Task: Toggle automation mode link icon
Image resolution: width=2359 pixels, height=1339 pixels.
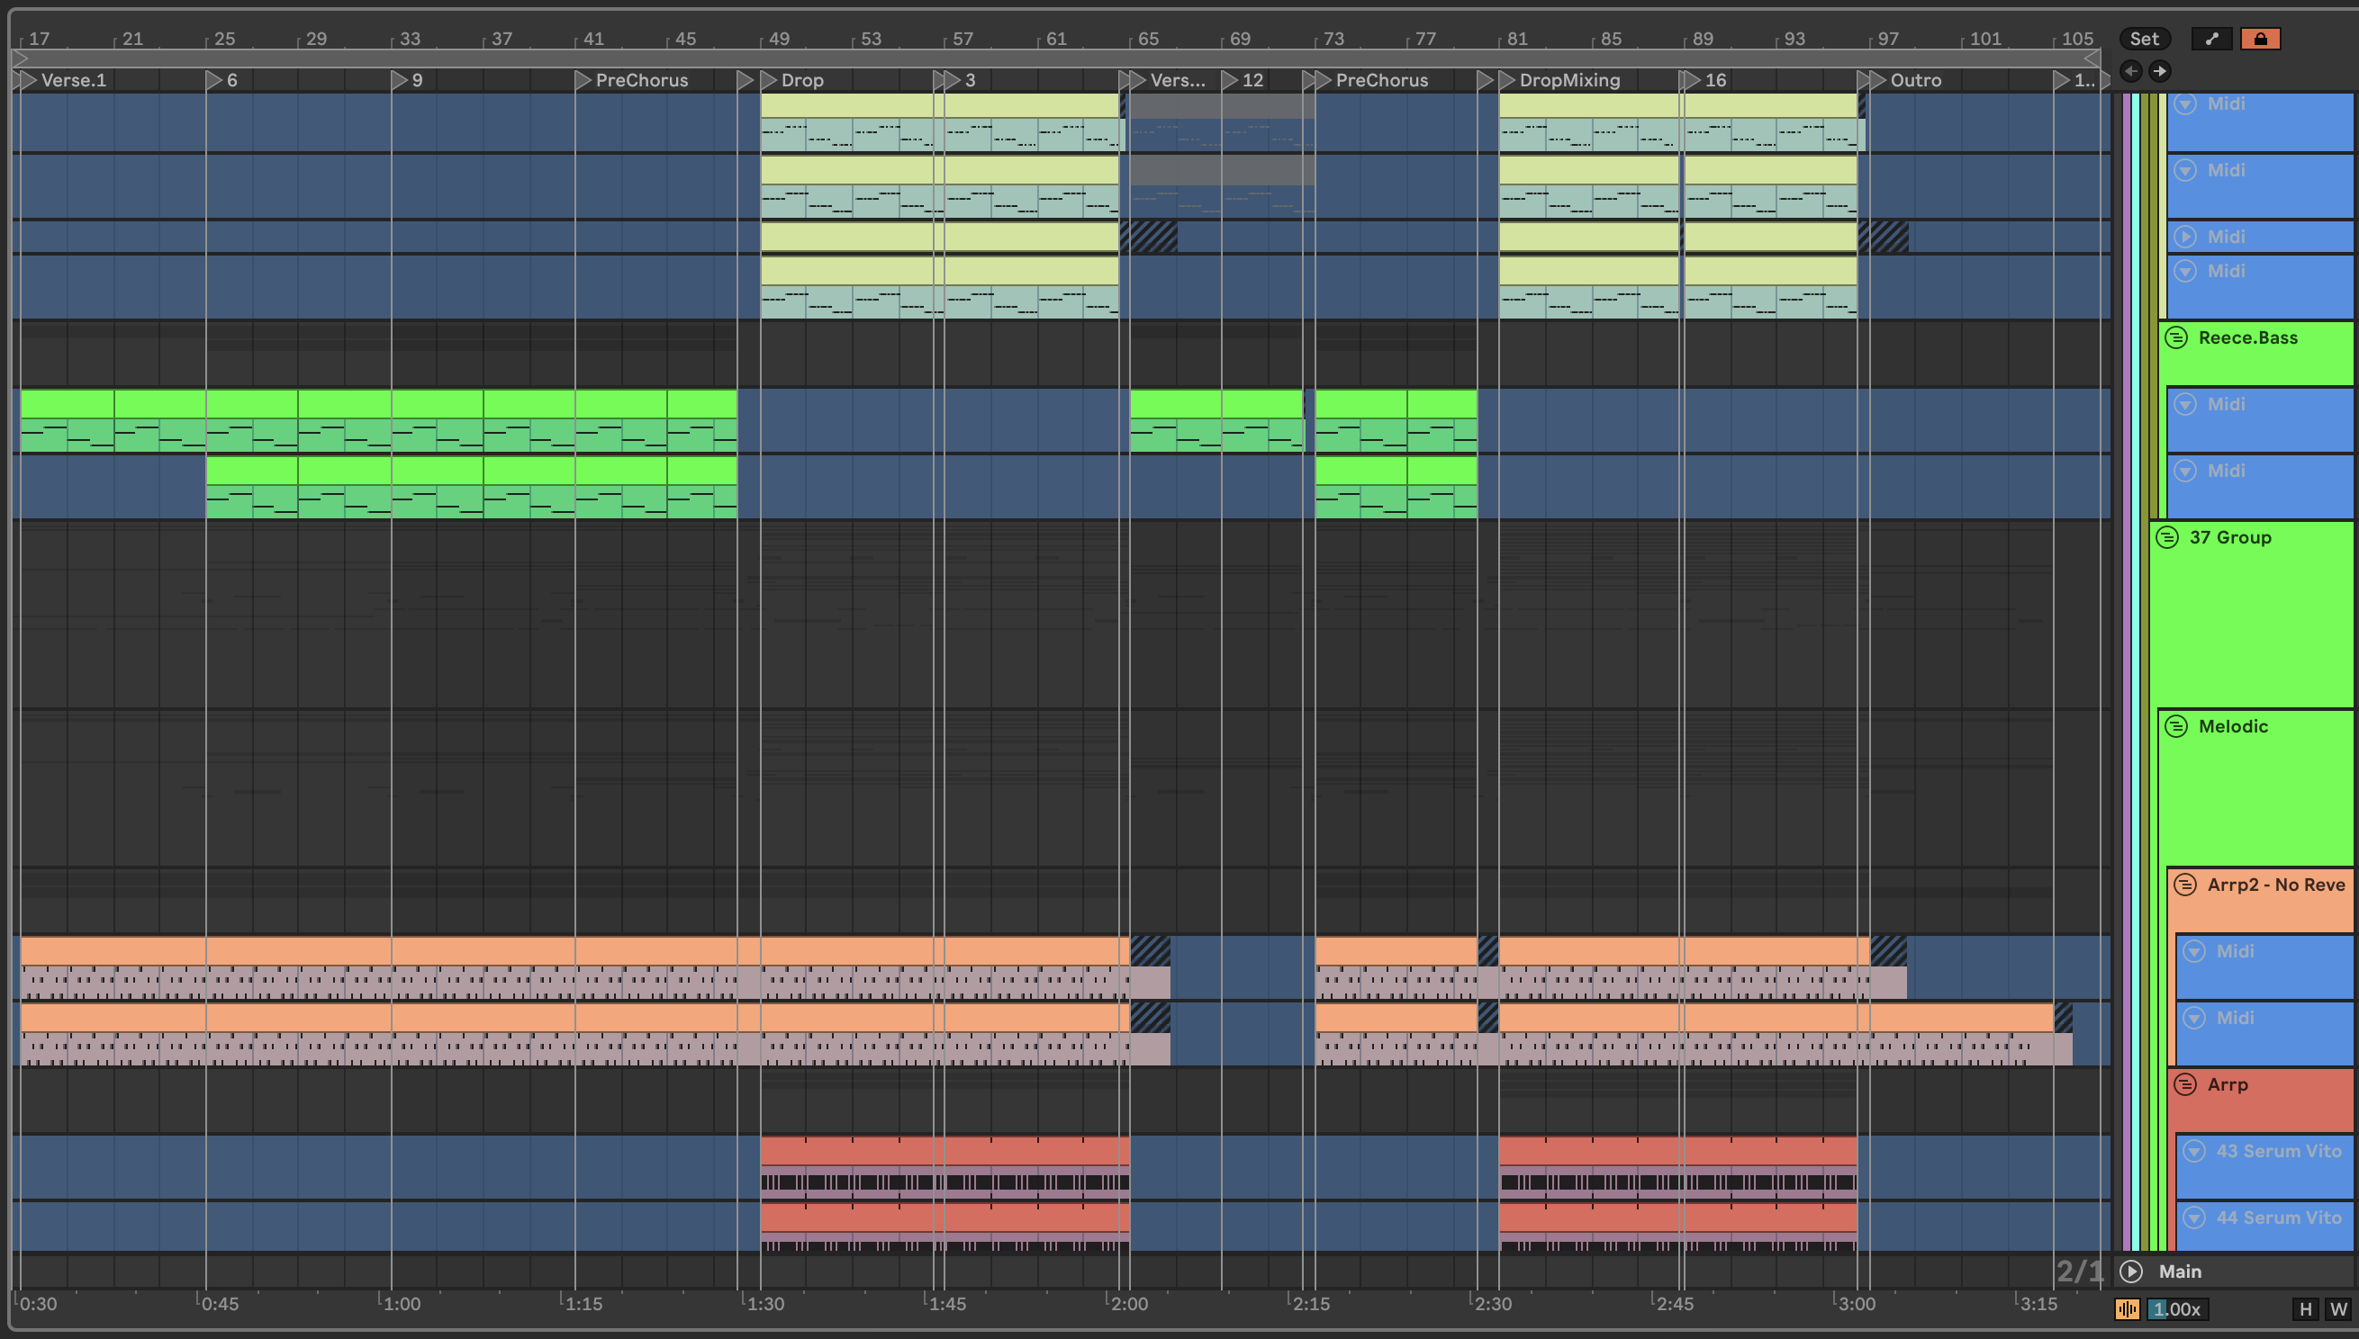Action: pos(2212,39)
